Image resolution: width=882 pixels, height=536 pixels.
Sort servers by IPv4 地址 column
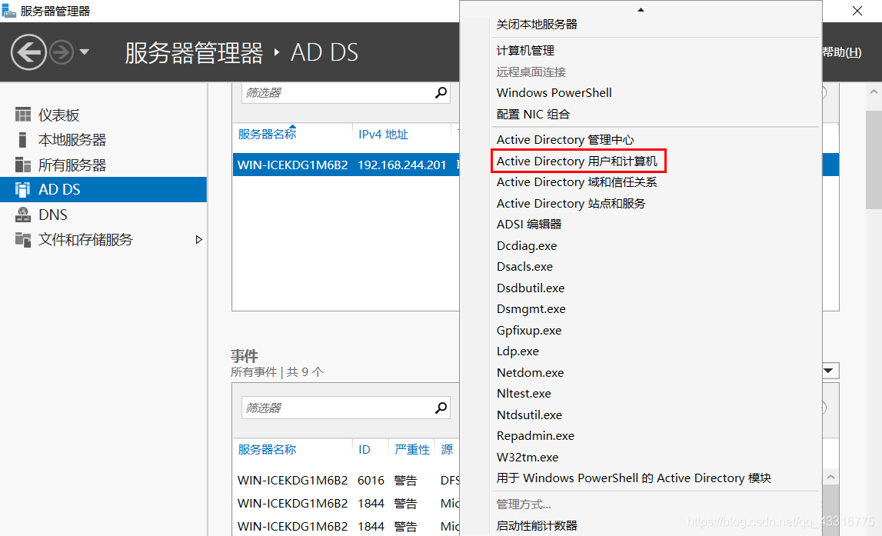[x=383, y=135]
